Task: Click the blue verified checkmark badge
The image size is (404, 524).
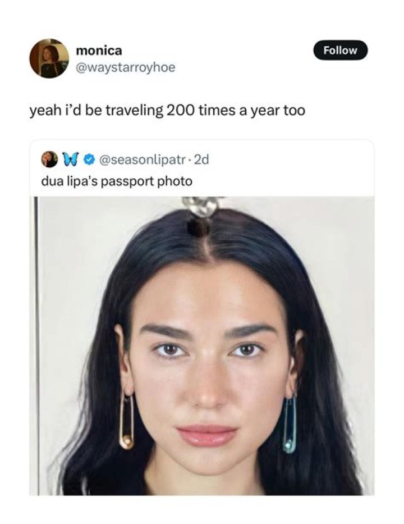Action: point(88,160)
